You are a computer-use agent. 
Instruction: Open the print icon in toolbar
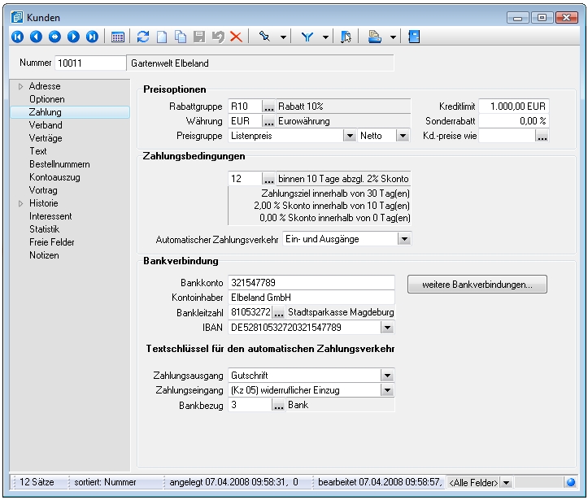[376, 37]
